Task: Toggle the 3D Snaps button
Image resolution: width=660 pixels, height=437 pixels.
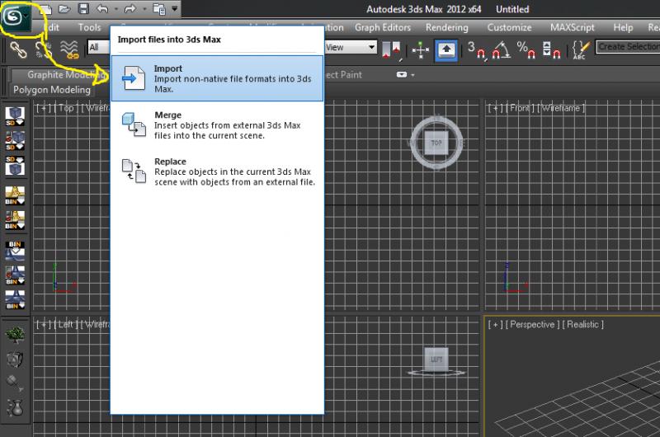Action: 476,49
